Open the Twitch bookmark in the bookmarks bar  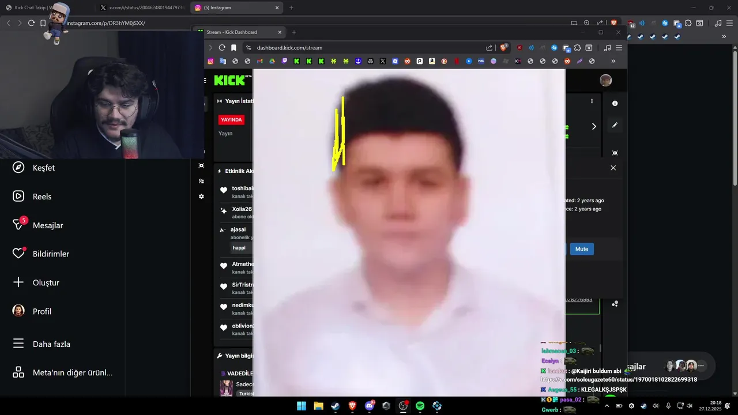284,61
